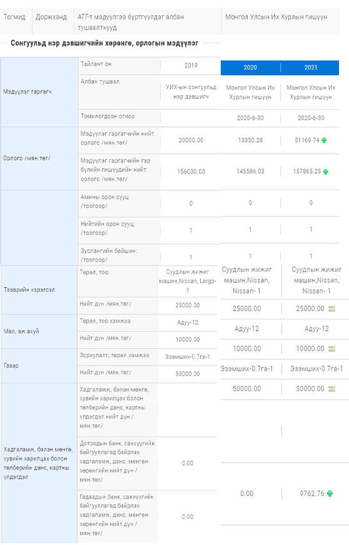Click Монгол Улсын Их Хурлын гишүүн header cell
The width and height of the screenshot is (349, 545).
[276, 17]
